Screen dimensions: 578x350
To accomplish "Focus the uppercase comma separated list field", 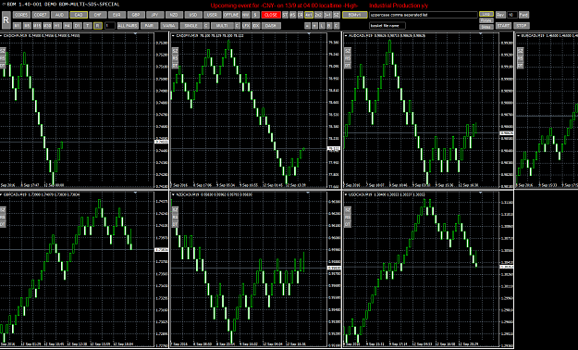I will [x=424, y=15].
